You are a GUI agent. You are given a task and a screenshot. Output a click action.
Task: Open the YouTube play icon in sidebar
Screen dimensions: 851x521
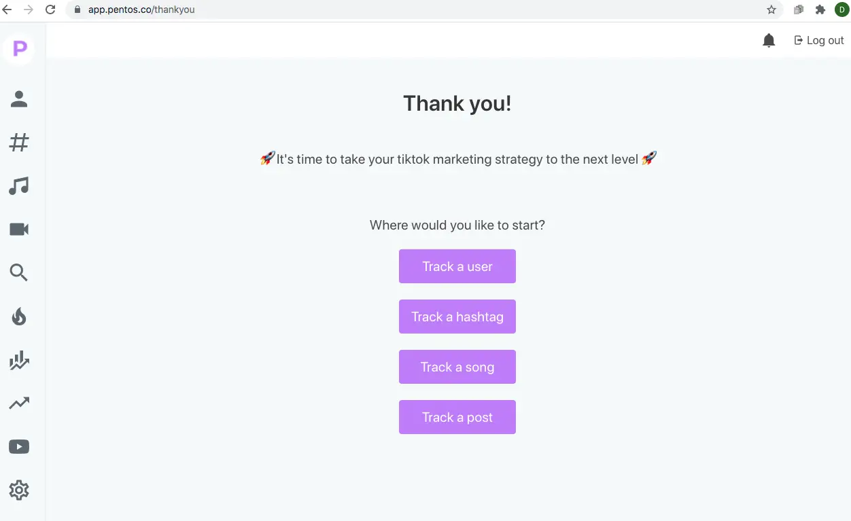(19, 447)
